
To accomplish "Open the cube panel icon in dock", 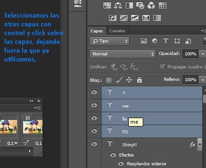I will click(x=78, y=3).
